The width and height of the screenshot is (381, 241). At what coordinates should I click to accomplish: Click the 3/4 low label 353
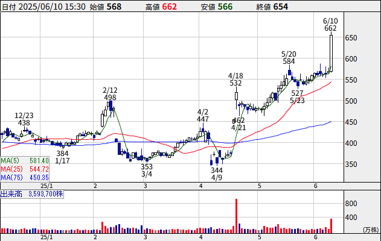[147, 167]
